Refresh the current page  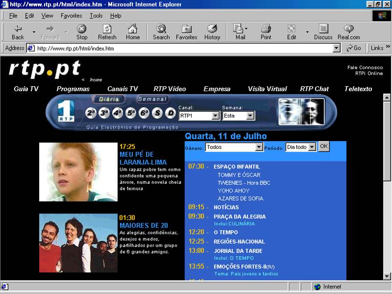(x=107, y=32)
